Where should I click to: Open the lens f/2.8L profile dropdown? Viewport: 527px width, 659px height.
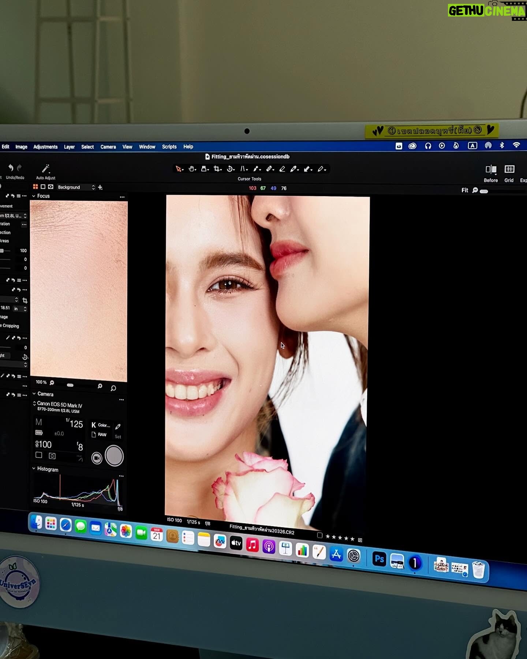click(13, 216)
